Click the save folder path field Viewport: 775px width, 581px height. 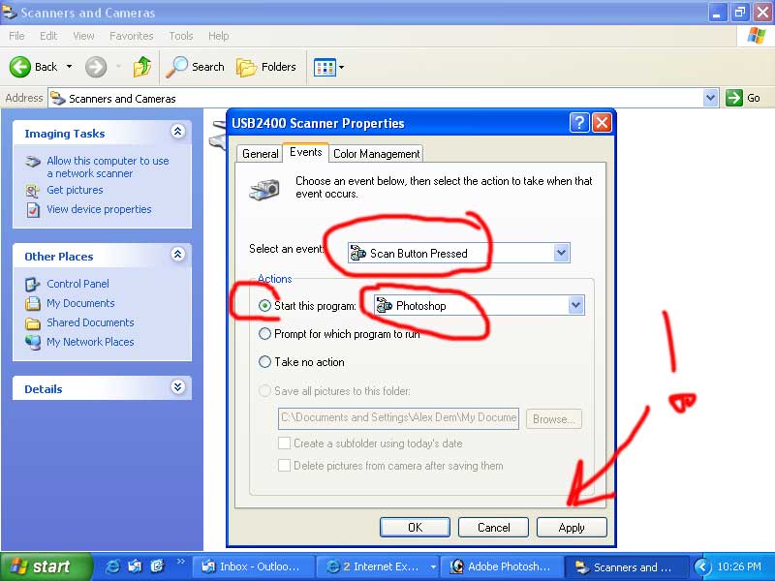coord(398,418)
